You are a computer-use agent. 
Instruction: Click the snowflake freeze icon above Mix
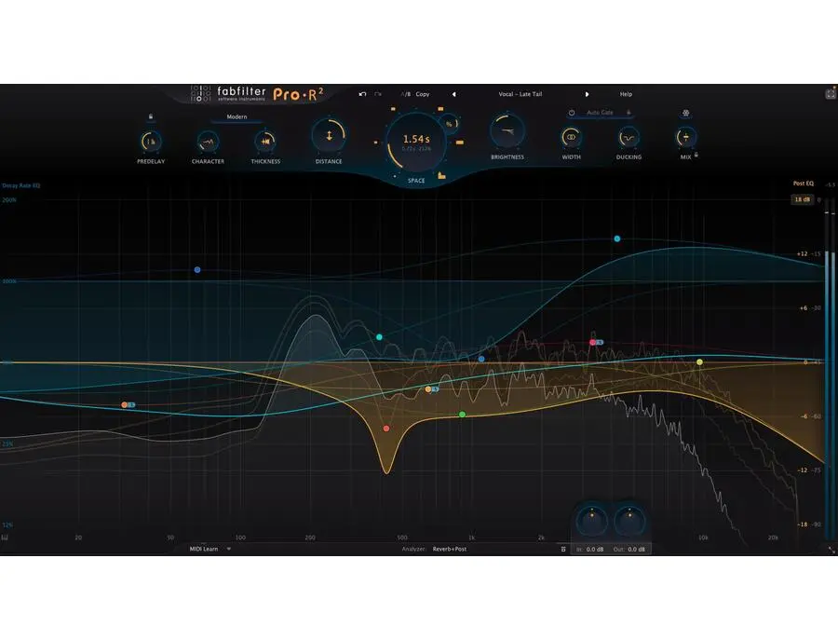684,113
